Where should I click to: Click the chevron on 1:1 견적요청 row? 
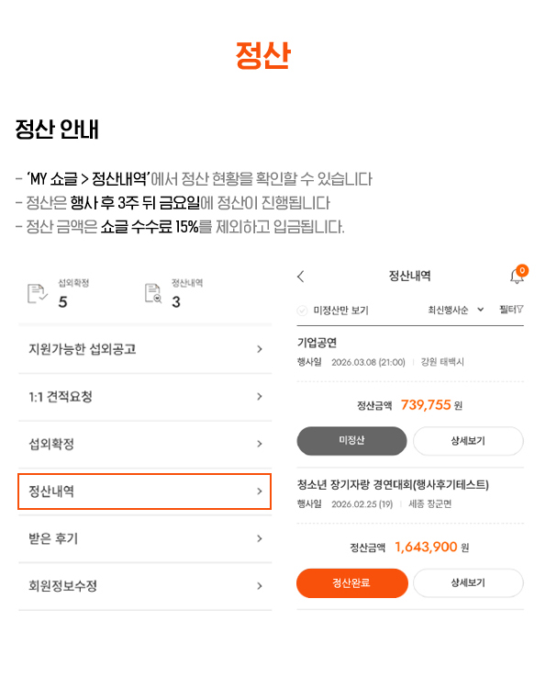coord(260,397)
